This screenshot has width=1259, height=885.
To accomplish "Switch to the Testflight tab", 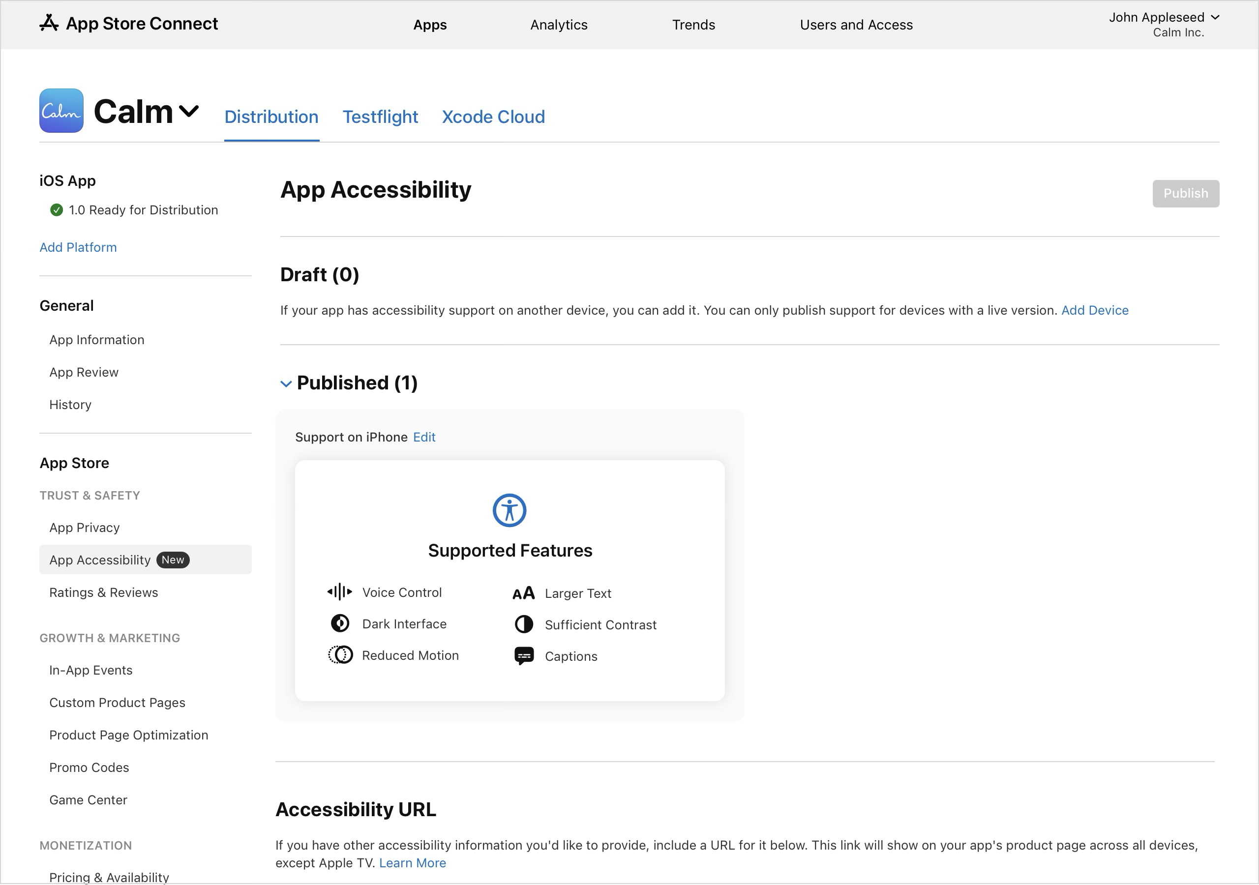I will click(381, 117).
